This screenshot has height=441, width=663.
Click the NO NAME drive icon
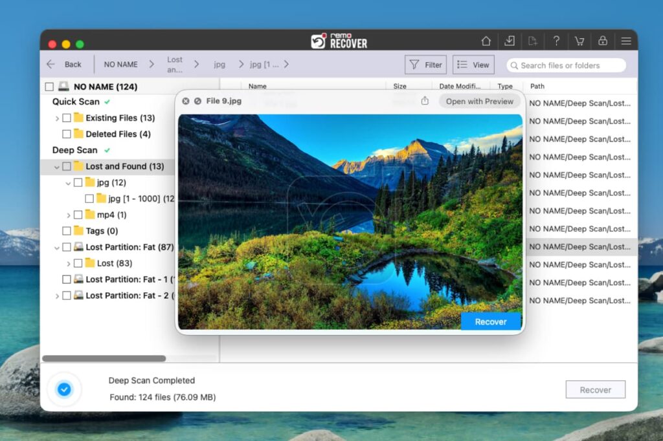[63, 86]
